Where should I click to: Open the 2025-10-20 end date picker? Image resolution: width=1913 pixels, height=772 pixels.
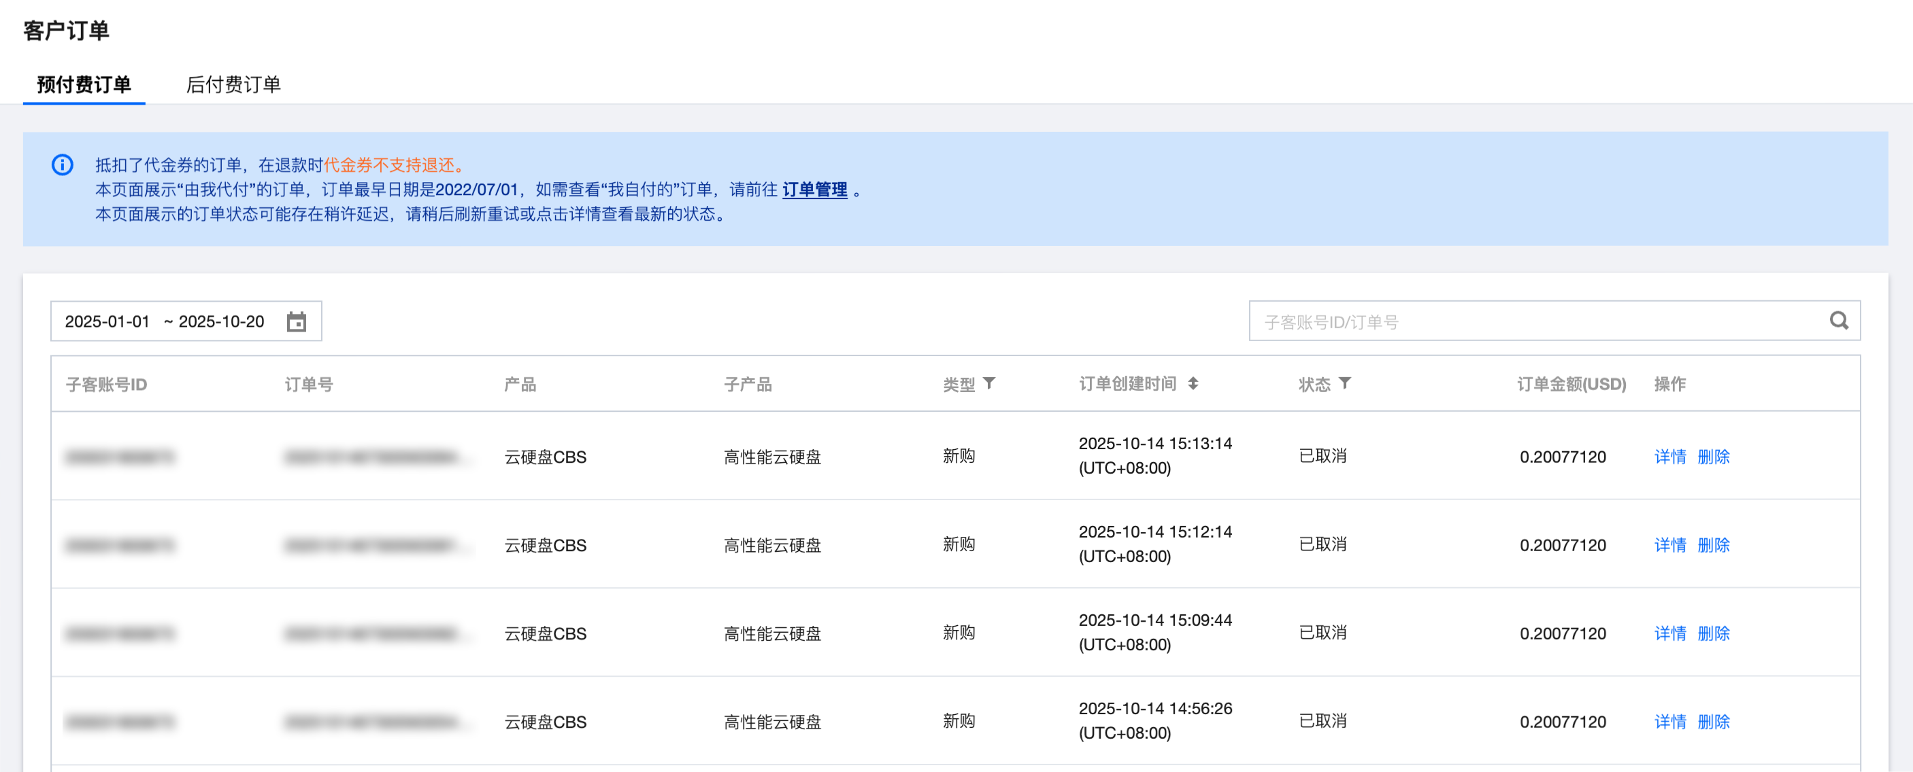click(221, 322)
